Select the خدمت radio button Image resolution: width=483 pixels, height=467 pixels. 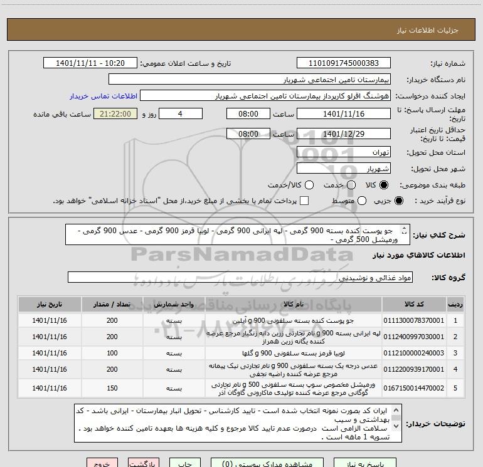click(351, 185)
